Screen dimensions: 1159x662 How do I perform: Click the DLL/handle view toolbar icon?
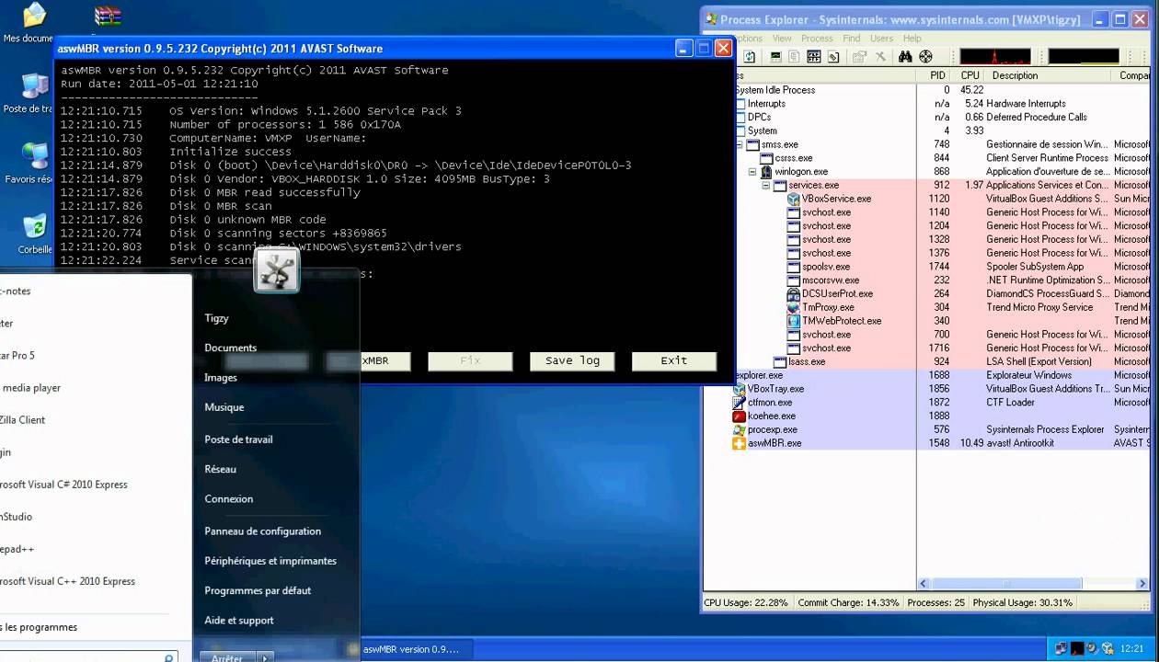[833, 56]
